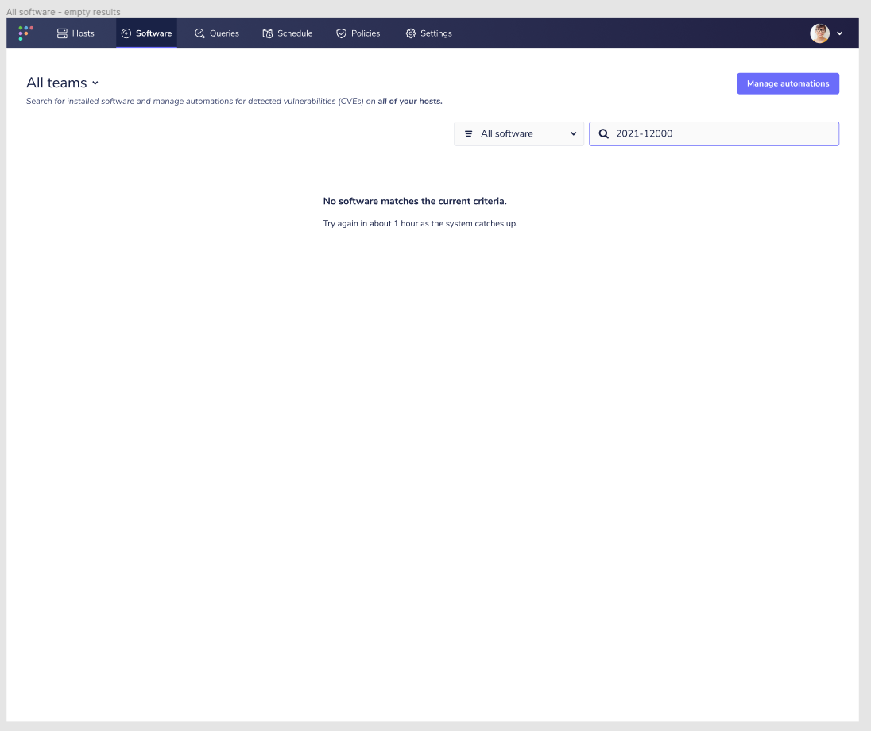The height and width of the screenshot is (731, 871).
Task: Expand the user account chevron
Action: [839, 33]
